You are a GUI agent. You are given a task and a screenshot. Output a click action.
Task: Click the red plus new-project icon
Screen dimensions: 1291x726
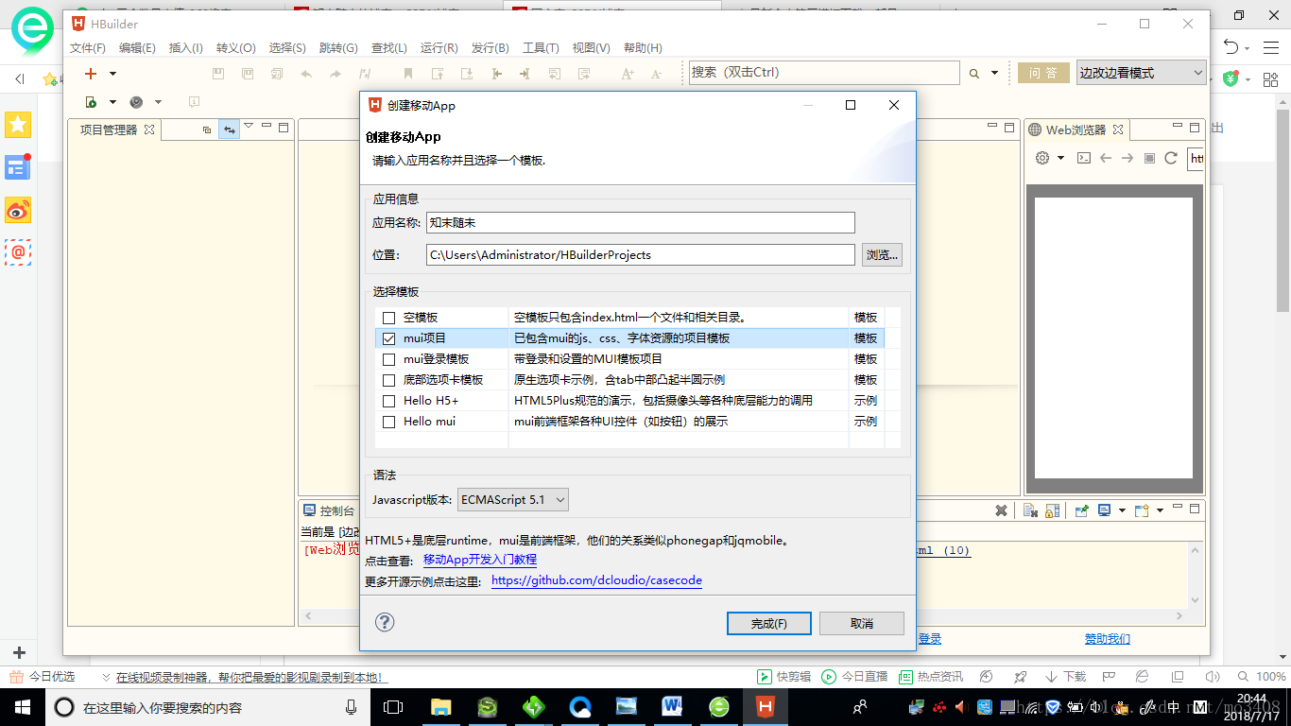pyautogui.click(x=91, y=73)
